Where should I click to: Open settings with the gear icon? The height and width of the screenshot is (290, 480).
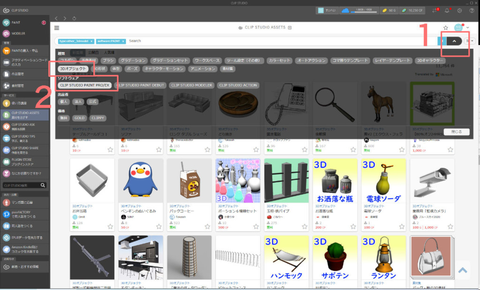459,10
